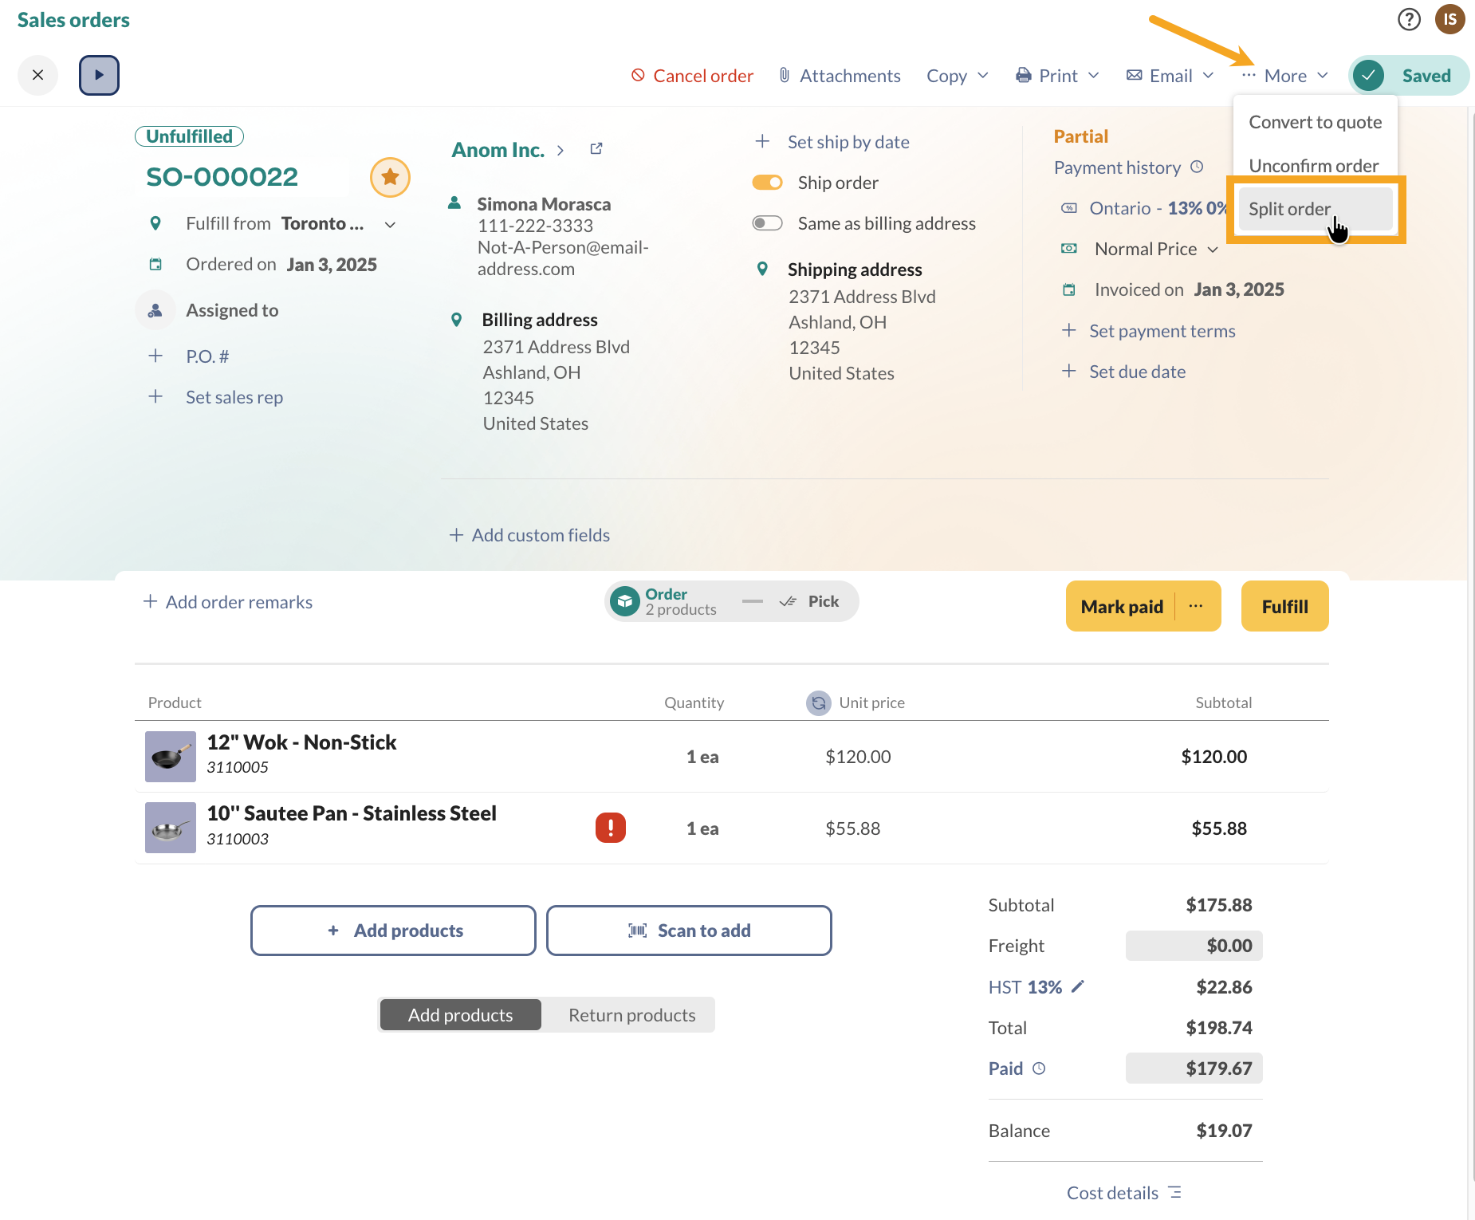This screenshot has height=1220, width=1475.
Task: Switch to Return products mode
Action: tap(631, 1015)
